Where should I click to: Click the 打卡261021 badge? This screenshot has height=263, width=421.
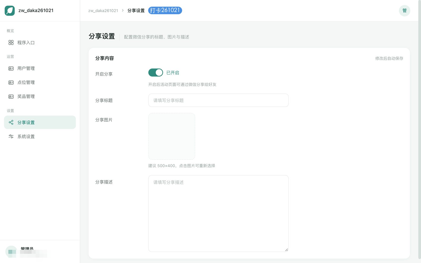[165, 10]
